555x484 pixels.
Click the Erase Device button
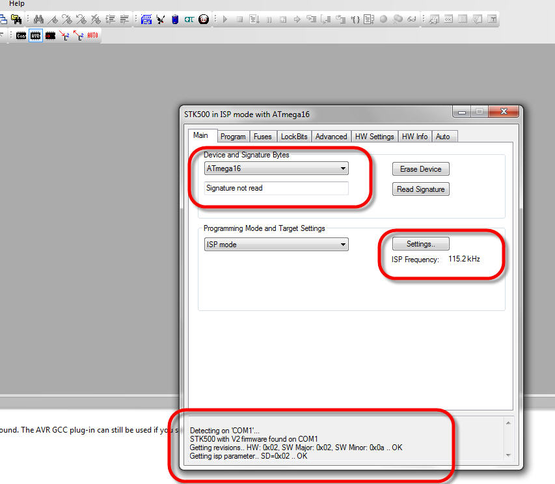click(x=421, y=169)
